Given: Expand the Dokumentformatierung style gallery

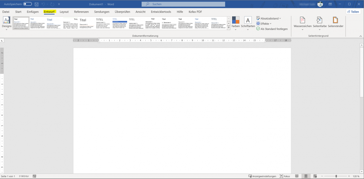Looking at the screenshot, I should 228,27.
